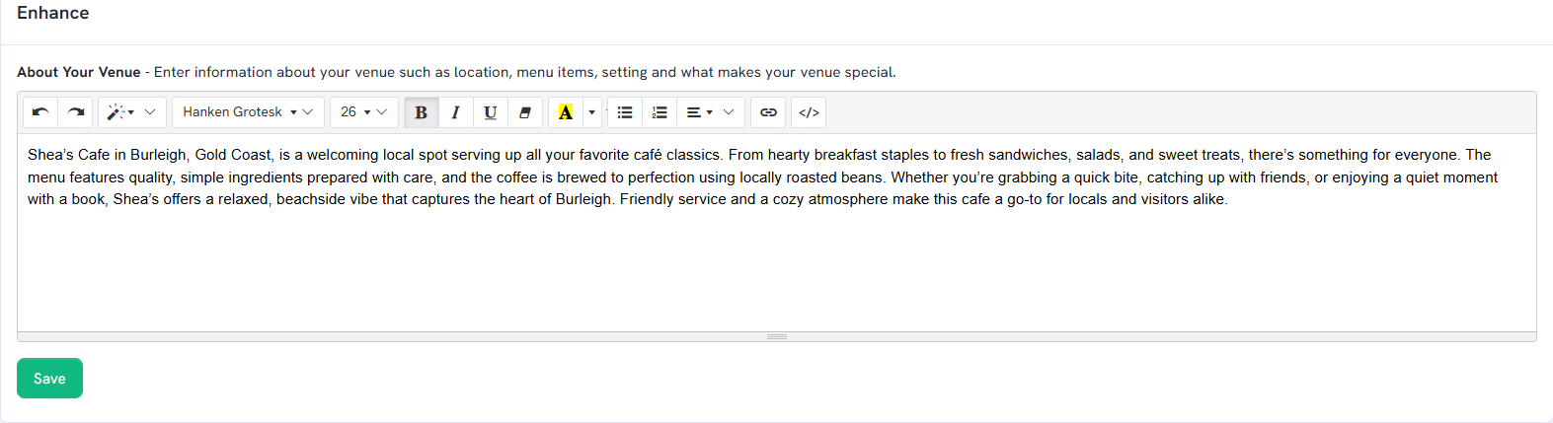Apply the yellow highlight color

[566, 112]
